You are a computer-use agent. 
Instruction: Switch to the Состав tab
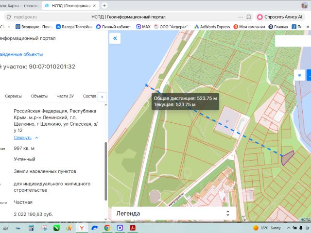89,96
